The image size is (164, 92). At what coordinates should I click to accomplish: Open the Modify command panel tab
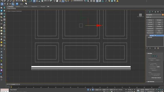click(x=150, y=12)
